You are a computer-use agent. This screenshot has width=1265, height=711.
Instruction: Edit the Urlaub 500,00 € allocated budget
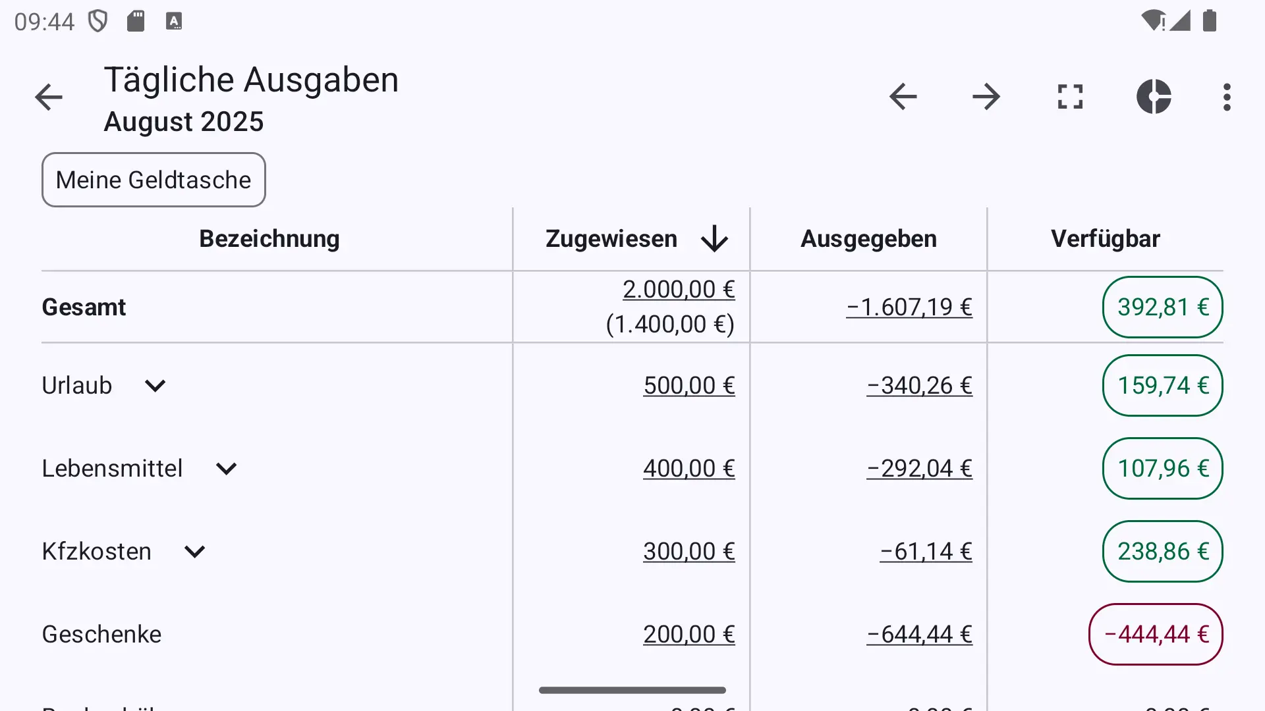(x=689, y=386)
